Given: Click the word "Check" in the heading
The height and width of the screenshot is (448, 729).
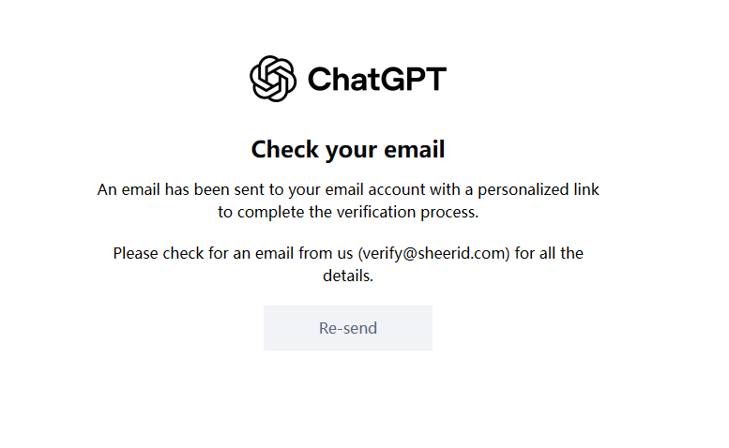Looking at the screenshot, I should coord(285,149).
